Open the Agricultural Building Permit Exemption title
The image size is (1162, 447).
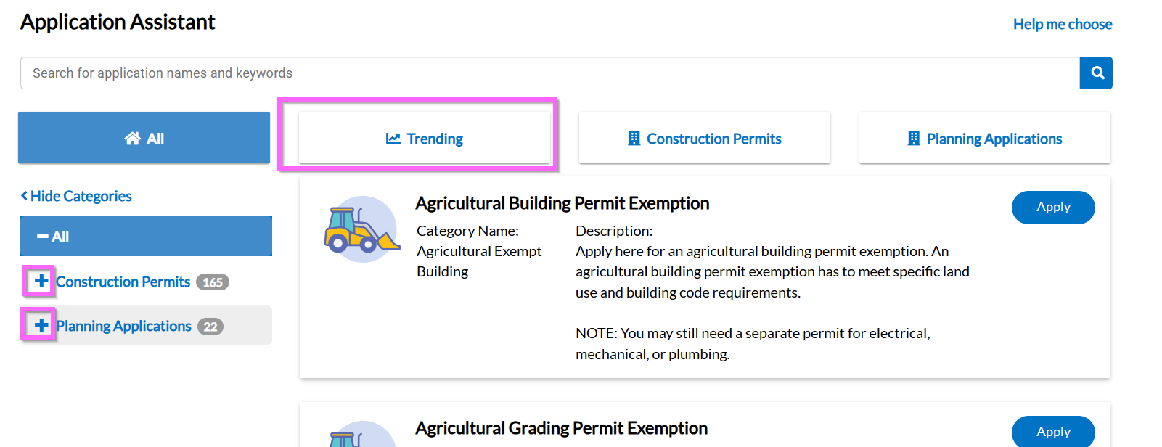pyautogui.click(x=562, y=203)
